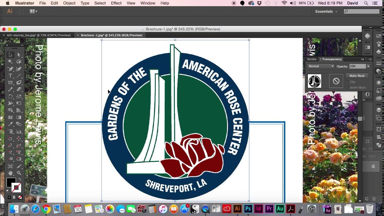
Task: Swap fill and stroke colors
Action: tap(20, 179)
